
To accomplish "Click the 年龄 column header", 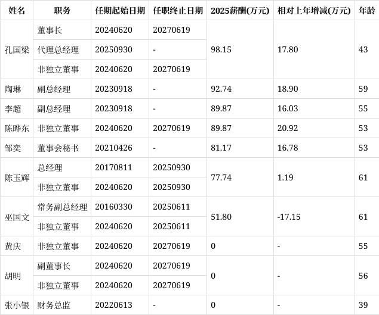I will click(367, 10).
